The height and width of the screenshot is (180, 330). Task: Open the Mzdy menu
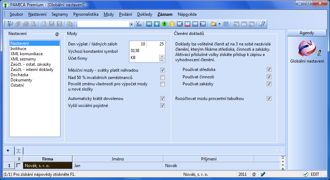tap(109, 14)
